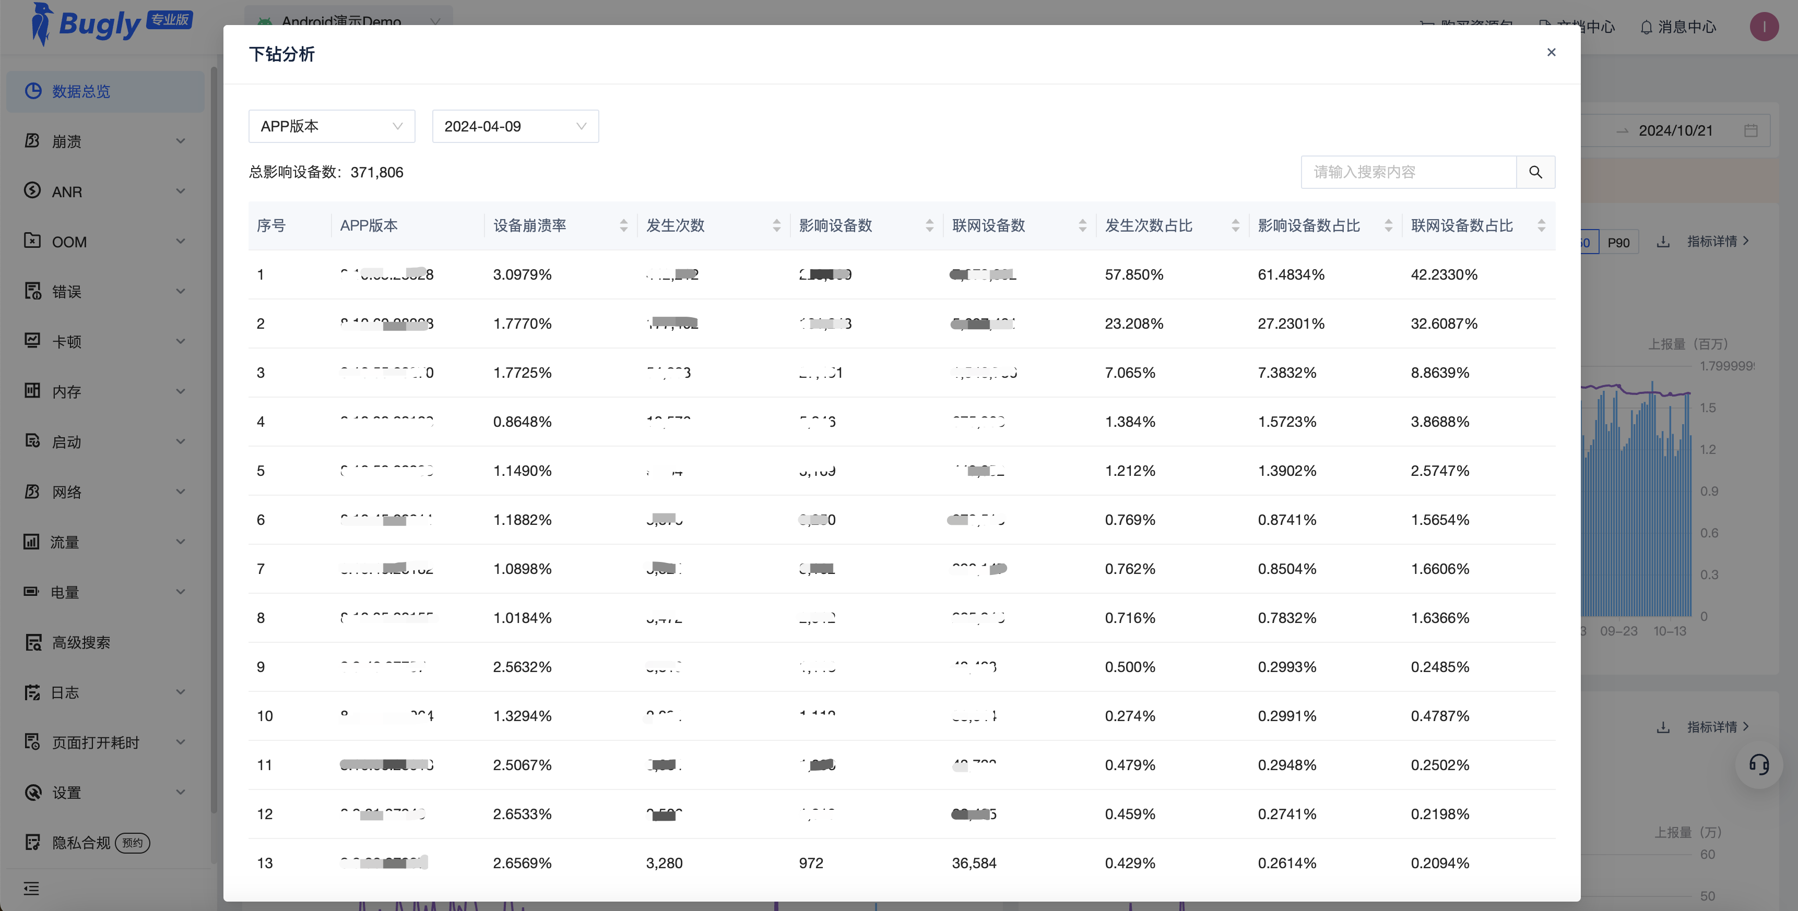Click the 消息中心 bell icon
Image resolution: width=1798 pixels, height=911 pixels.
click(x=1647, y=27)
